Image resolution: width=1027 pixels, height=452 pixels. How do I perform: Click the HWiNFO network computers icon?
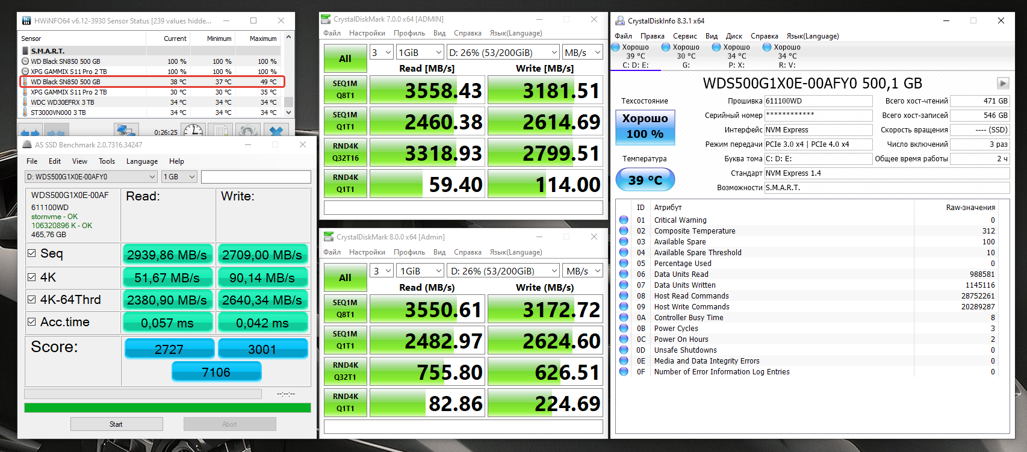click(x=126, y=131)
